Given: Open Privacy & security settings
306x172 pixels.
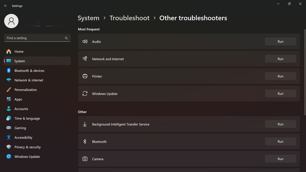Looking at the screenshot, I should click(x=27, y=147).
